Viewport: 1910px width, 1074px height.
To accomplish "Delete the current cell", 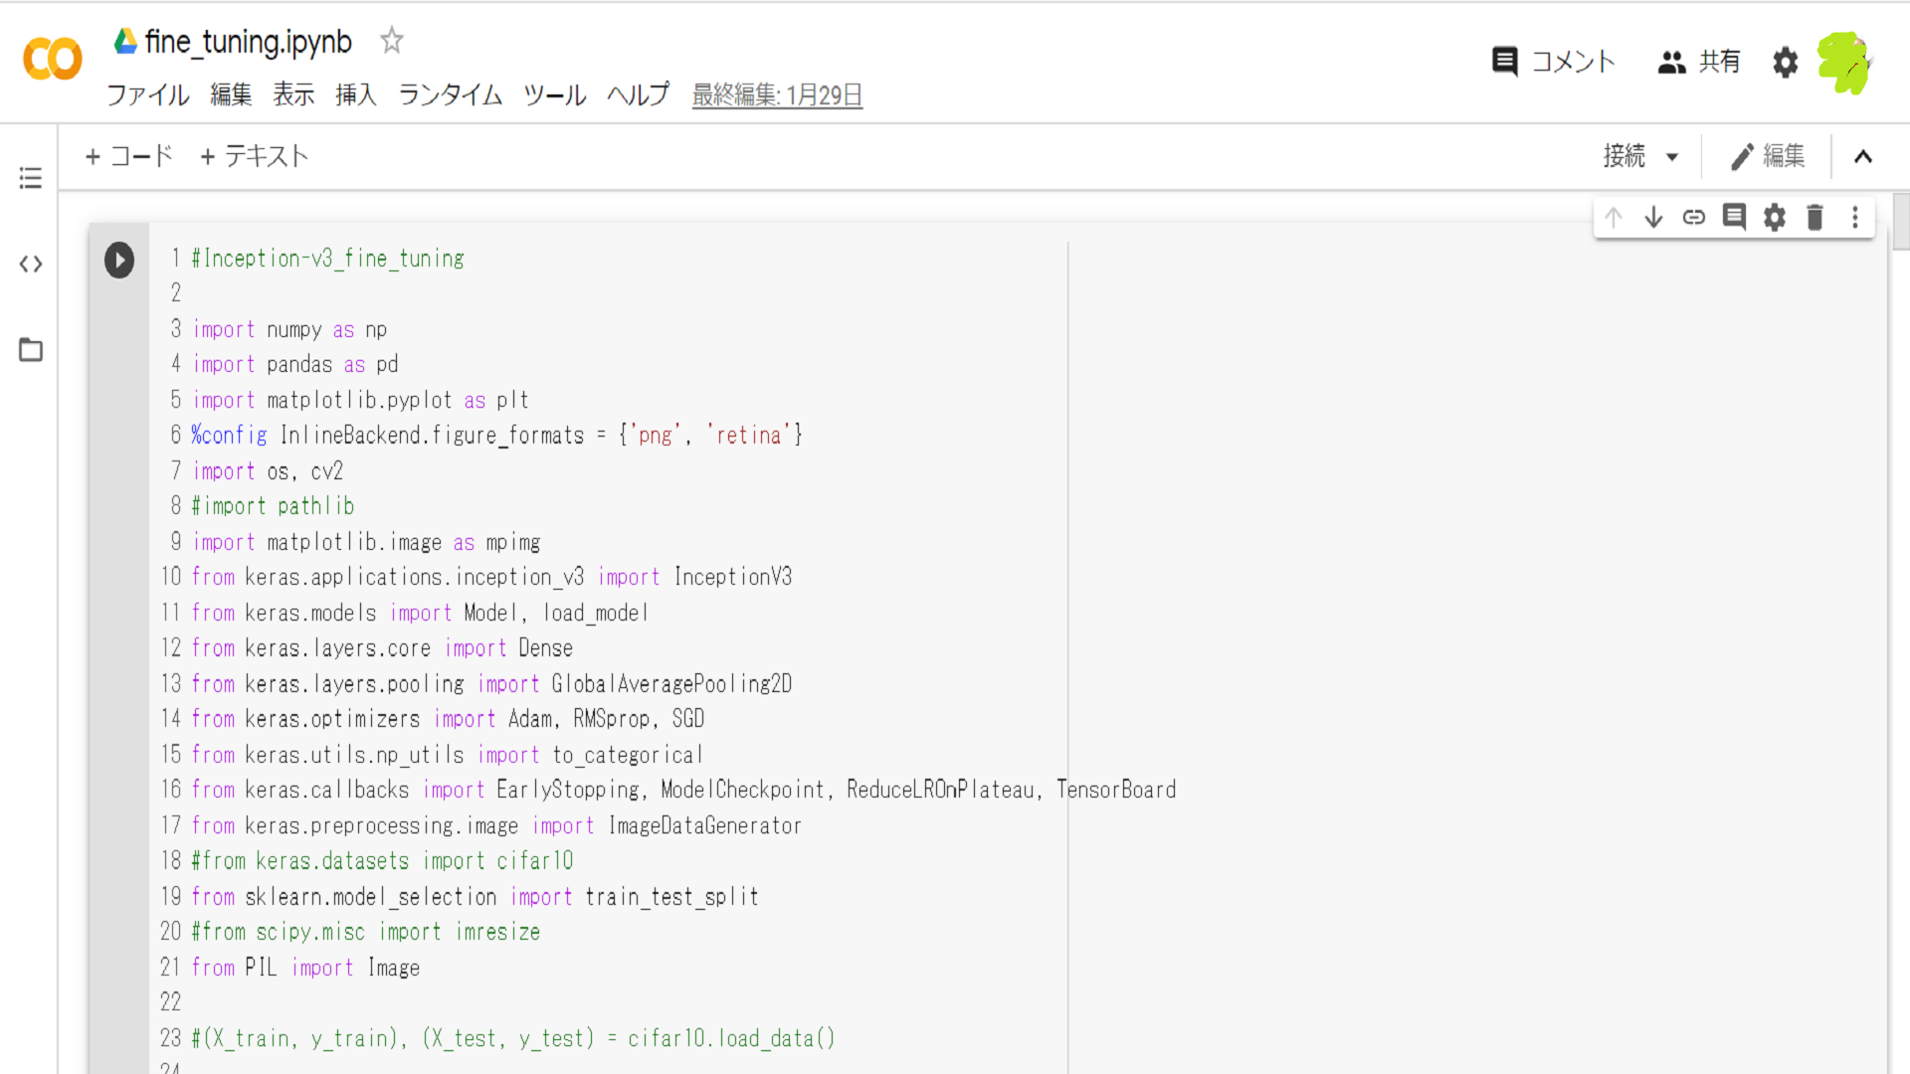I will point(1814,217).
